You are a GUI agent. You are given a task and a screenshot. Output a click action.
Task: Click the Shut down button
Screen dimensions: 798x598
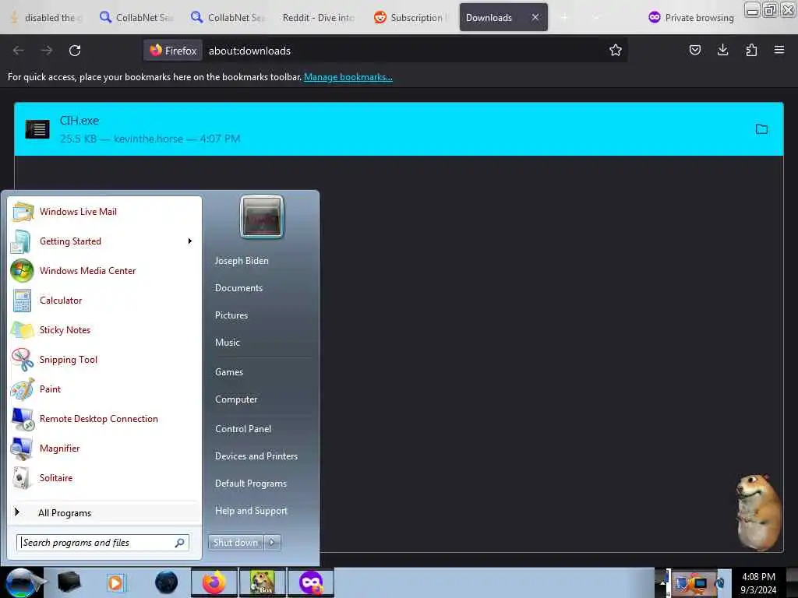[235, 543]
